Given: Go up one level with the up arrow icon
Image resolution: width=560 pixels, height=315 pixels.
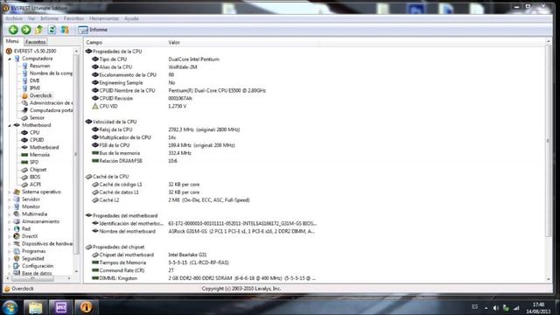Looking at the screenshot, I should 38,30.
